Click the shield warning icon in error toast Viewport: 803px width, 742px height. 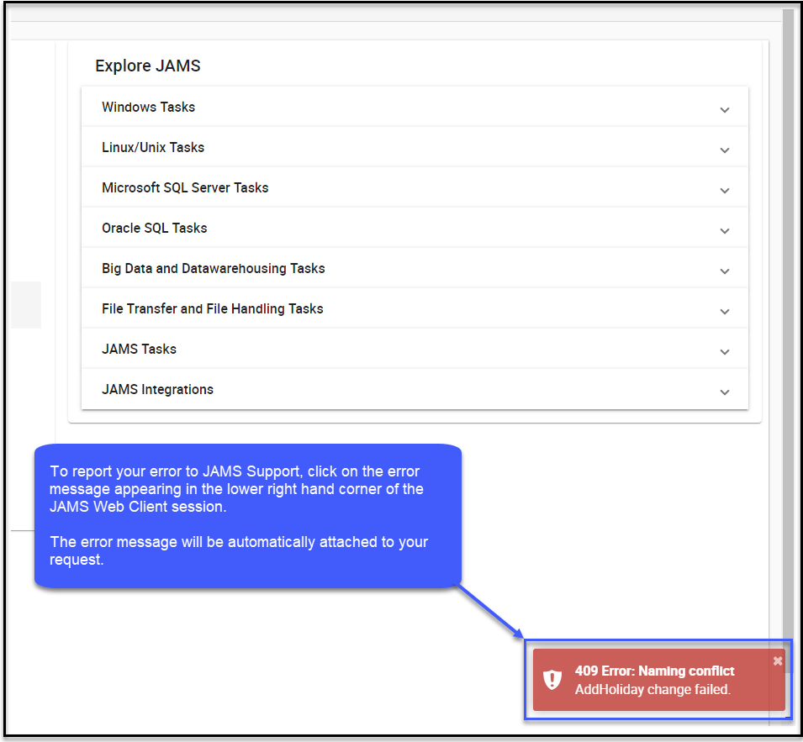[x=552, y=680]
